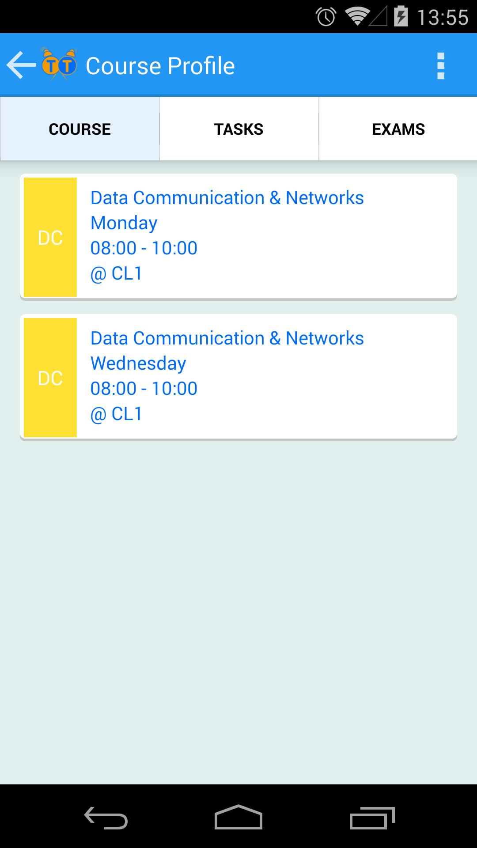Tap the 13:55 clock in status bar

tap(443, 17)
